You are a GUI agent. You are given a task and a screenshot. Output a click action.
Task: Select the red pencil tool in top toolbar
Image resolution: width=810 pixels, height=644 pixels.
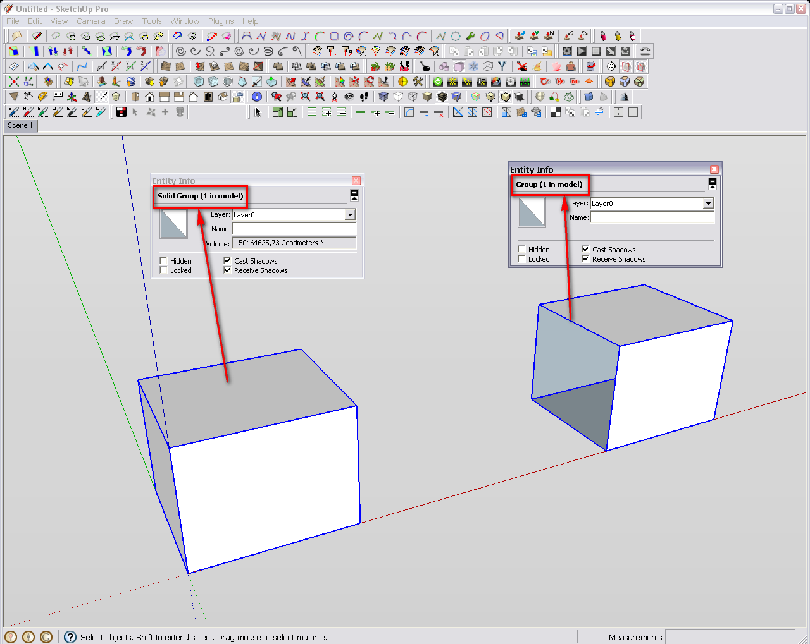coord(37,36)
